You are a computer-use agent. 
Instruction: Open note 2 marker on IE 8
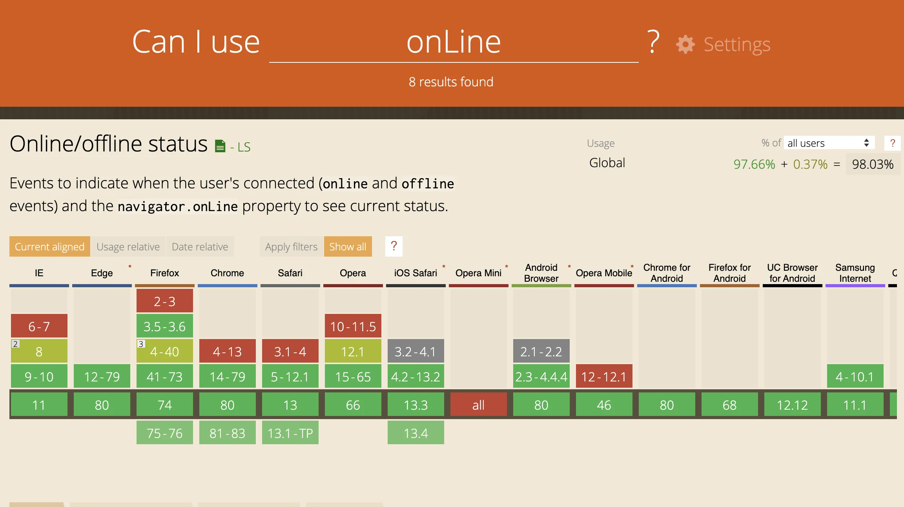pyautogui.click(x=15, y=344)
